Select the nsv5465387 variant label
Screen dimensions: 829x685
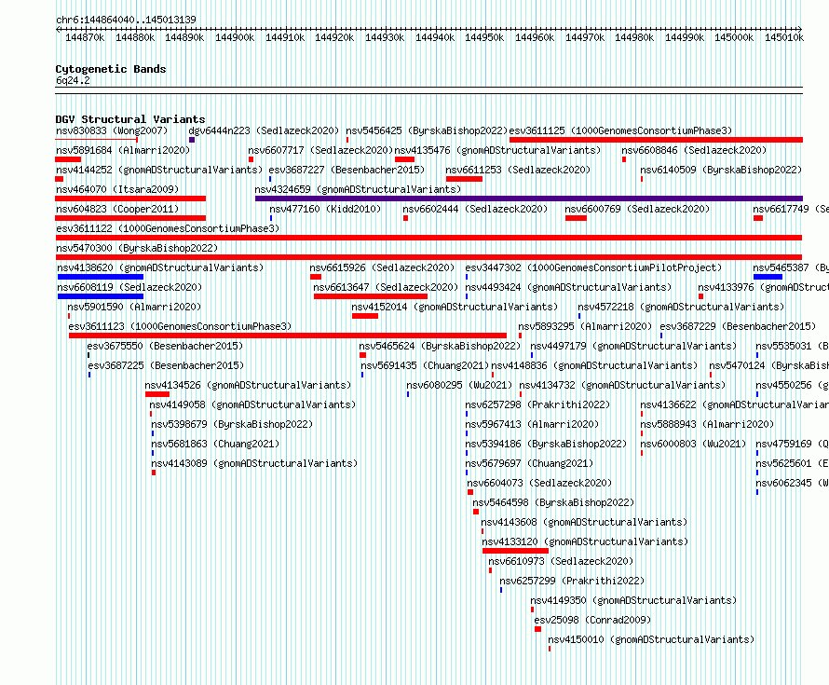[x=791, y=267]
